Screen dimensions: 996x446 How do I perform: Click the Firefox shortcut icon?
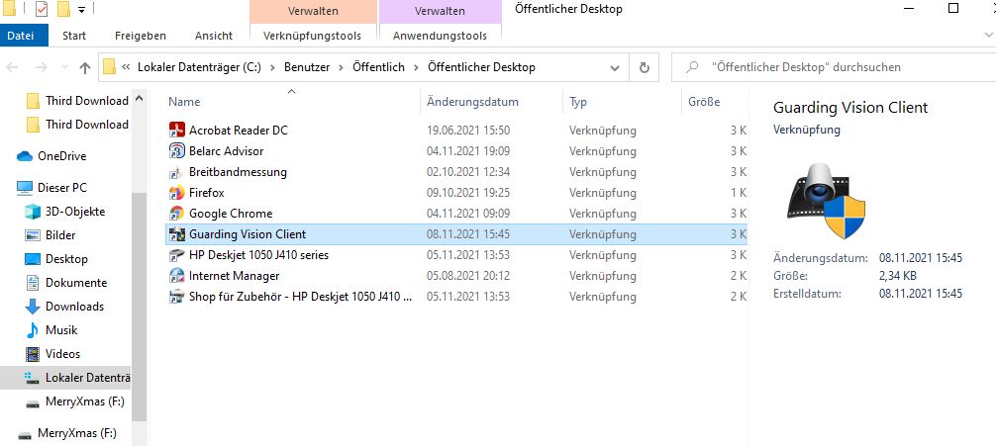pos(176,192)
